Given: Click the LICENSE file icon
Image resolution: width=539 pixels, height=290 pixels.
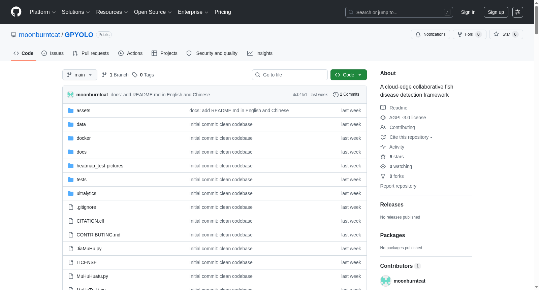Looking at the screenshot, I should click(x=71, y=262).
